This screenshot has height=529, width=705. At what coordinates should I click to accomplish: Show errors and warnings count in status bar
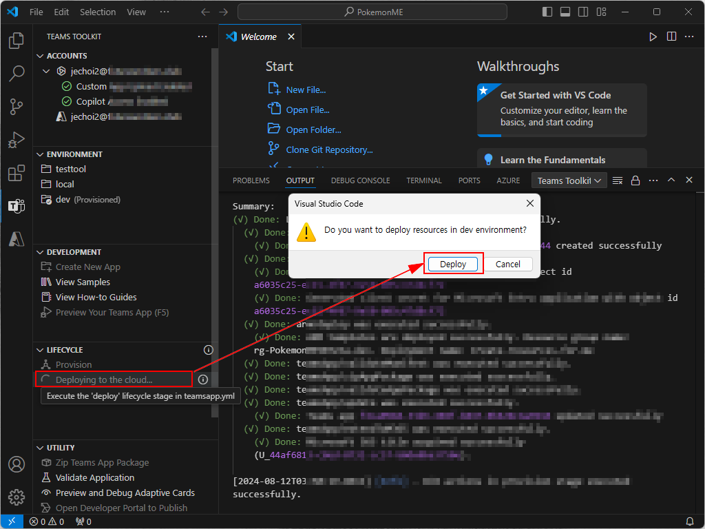pyautogui.click(x=47, y=522)
